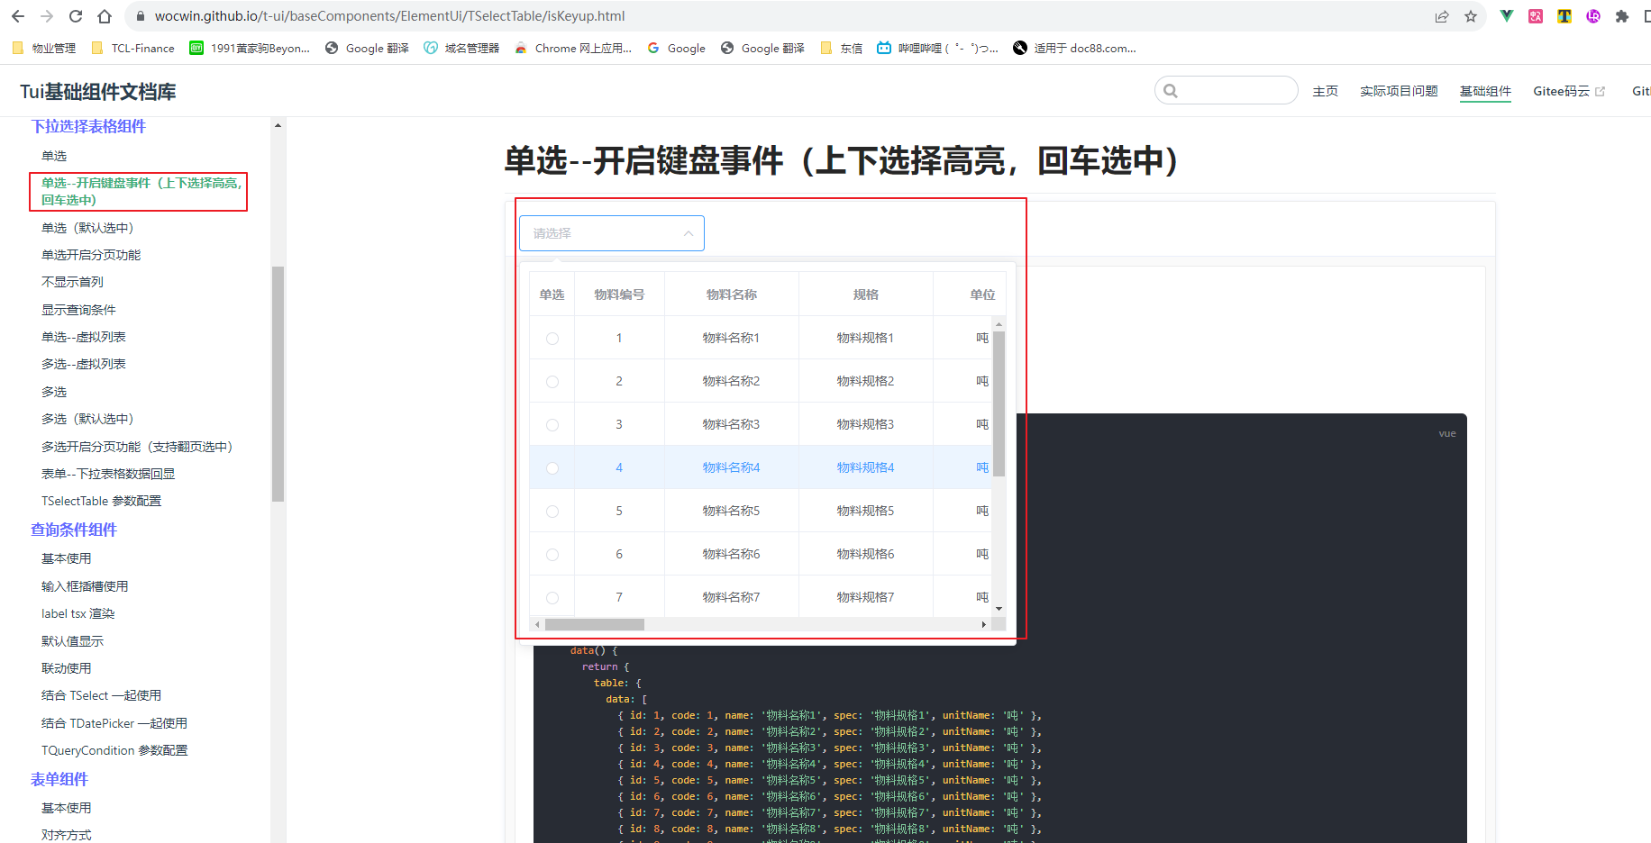Image resolution: width=1651 pixels, height=843 pixels.
Task: Open the green V browser extension
Action: click(x=1507, y=16)
